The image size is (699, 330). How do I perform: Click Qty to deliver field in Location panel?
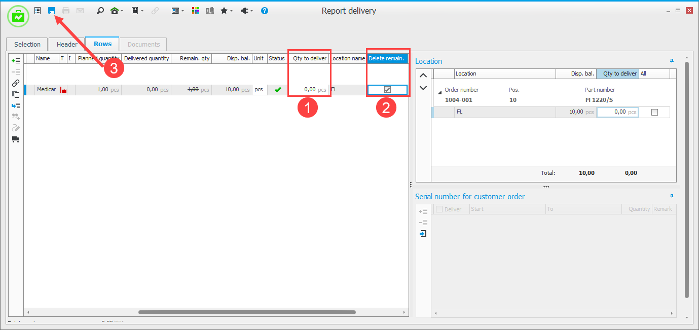click(616, 112)
